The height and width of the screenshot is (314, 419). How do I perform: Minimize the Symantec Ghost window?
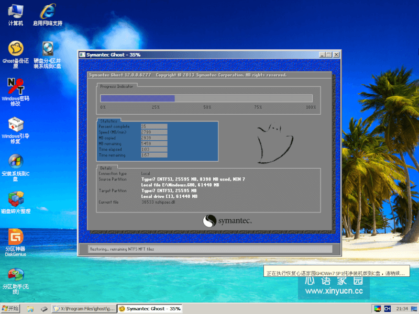click(x=322, y=55)
